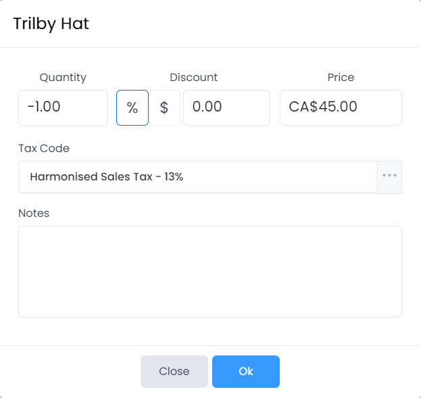Switch discount type to dollar amount

click(x=164, y=107)
